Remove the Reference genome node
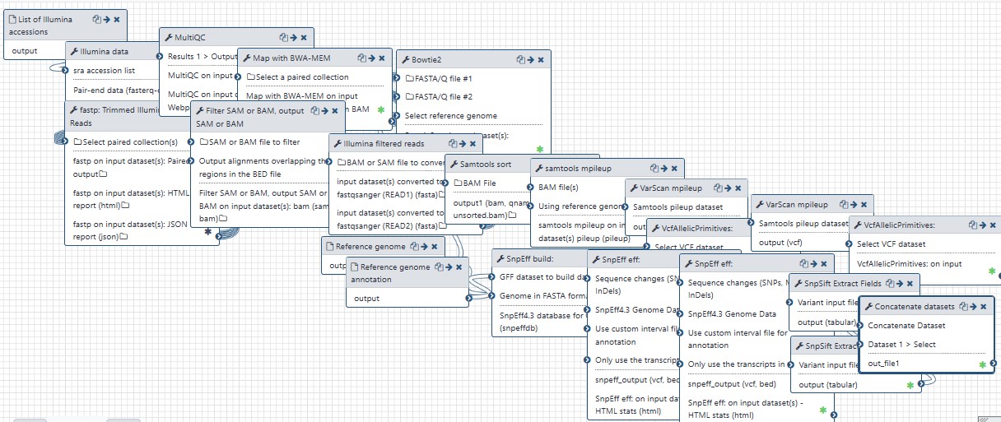 pos(436,247)
